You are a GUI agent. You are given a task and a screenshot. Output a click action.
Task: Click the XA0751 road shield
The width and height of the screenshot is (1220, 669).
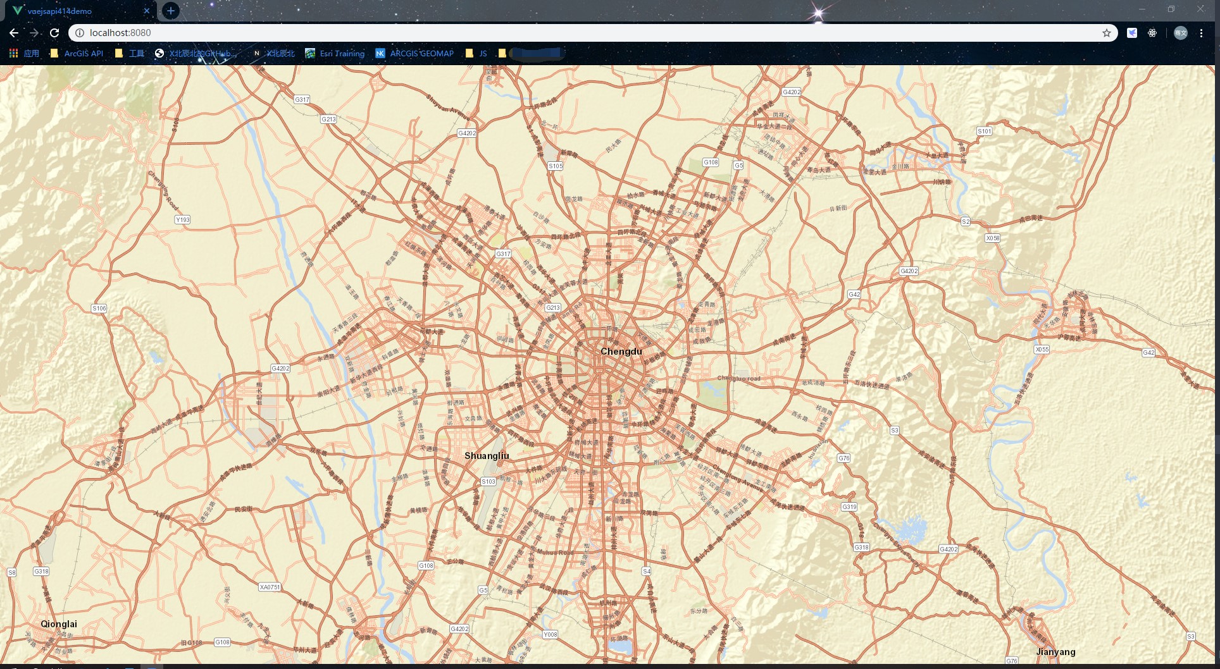pos(270,587)
